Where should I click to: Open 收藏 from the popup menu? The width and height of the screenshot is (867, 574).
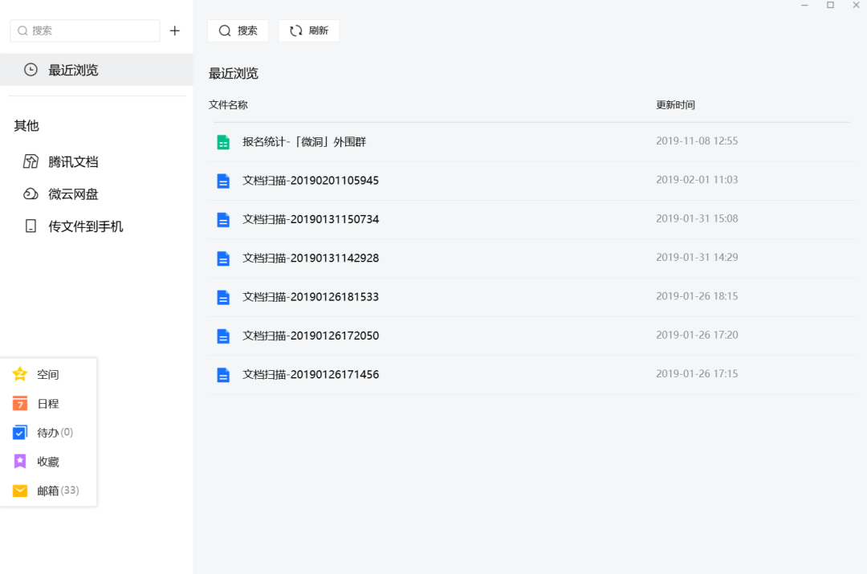(49, 462)
